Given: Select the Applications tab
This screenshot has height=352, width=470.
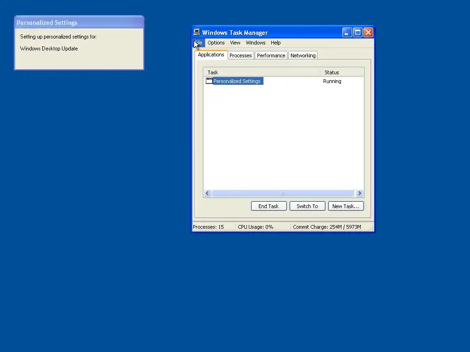Looking at the screenshot, I should pyautogui.click(x=211, y=55).
